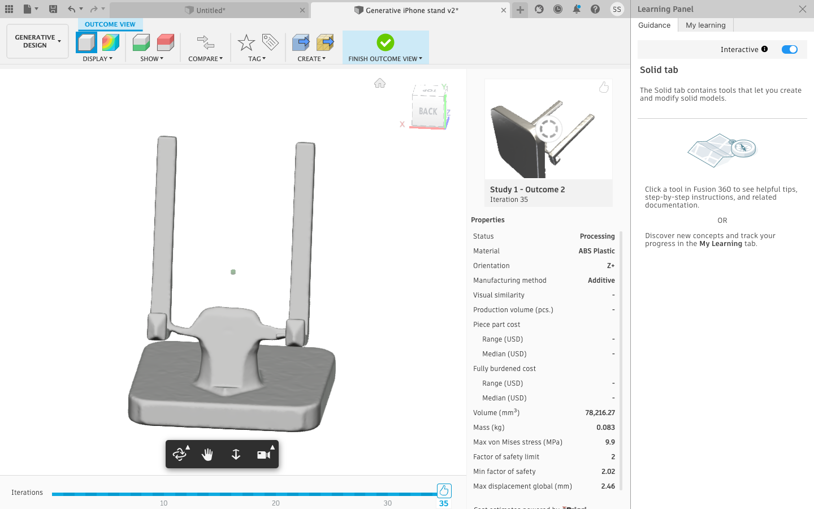Click the Status value "Processing"
814x509 pixels.
[597, 236]
